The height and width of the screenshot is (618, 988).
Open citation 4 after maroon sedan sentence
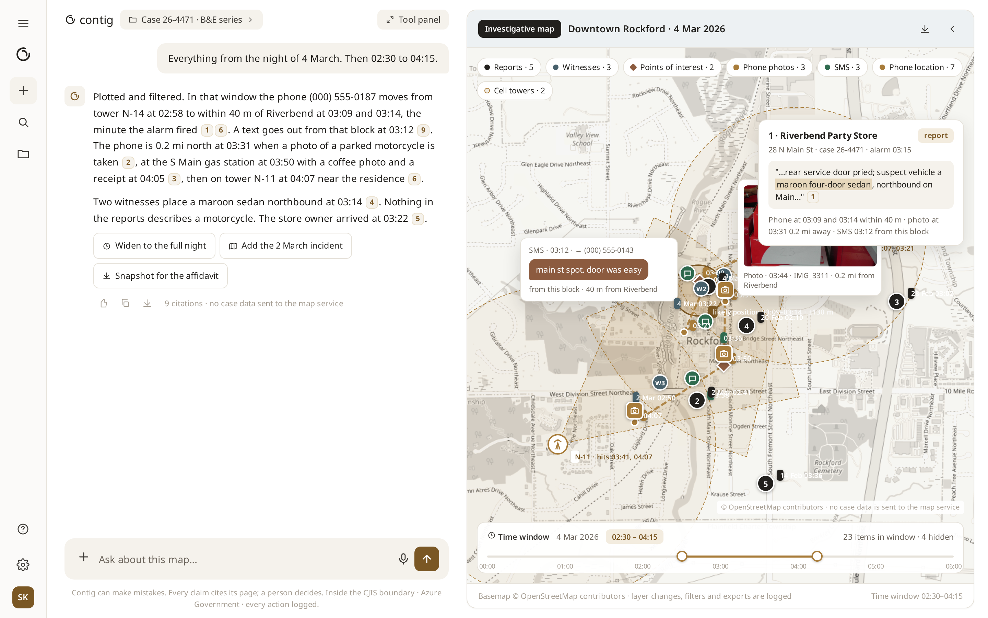click(372, 202)
